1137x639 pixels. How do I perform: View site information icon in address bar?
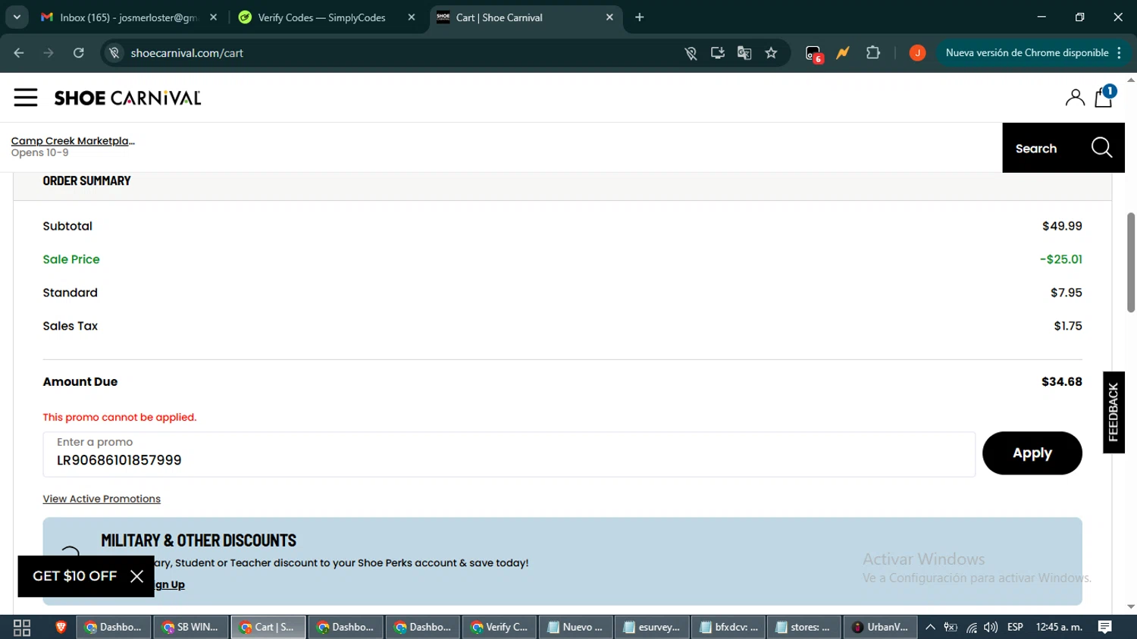tap(114, 53)
